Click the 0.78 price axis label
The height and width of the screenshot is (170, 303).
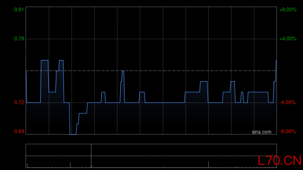tap(19, 39)
